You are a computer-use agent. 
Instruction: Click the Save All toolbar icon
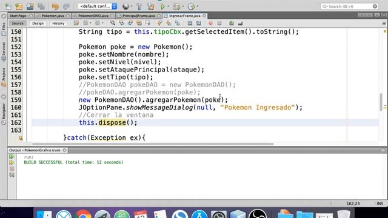[x=41, y=7]
